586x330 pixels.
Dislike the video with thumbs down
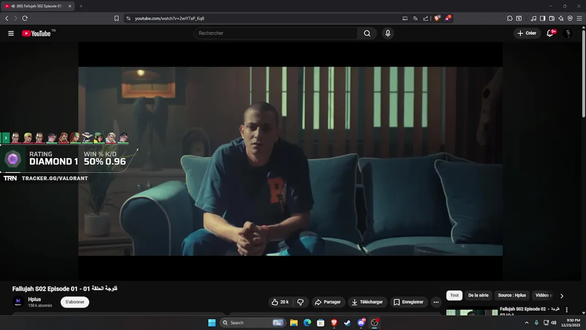tap(300, 302)
